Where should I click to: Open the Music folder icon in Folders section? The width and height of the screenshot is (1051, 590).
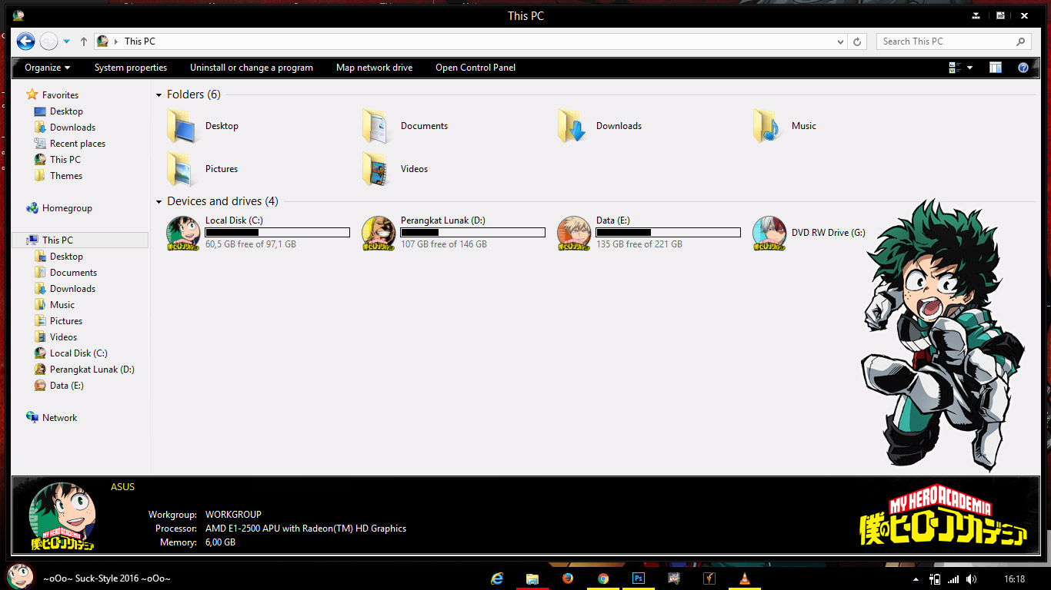(769, 126)
